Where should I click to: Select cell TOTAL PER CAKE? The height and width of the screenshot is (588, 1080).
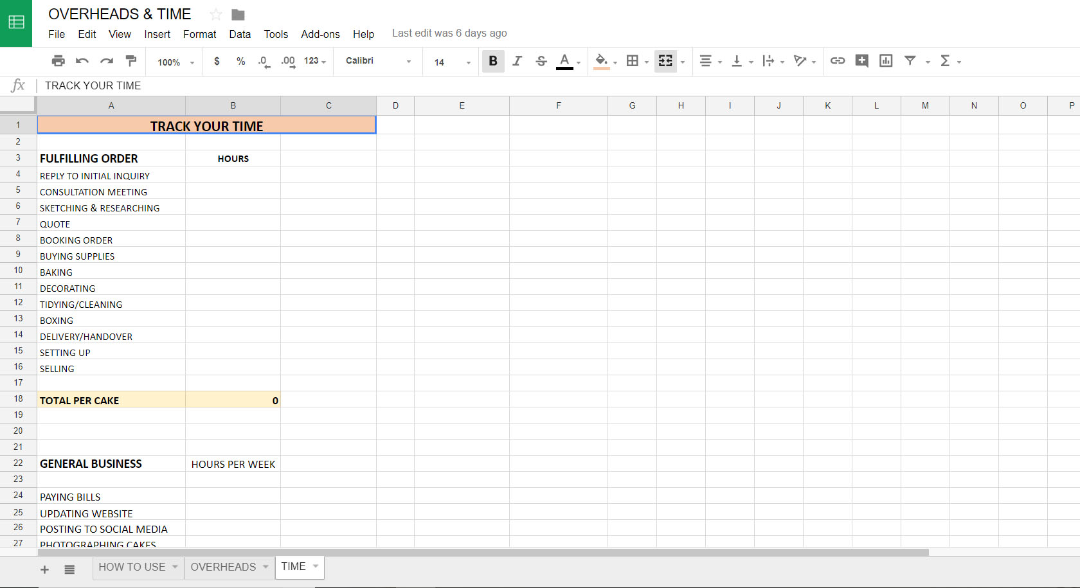pyautogui.click(x=111, y=400)
